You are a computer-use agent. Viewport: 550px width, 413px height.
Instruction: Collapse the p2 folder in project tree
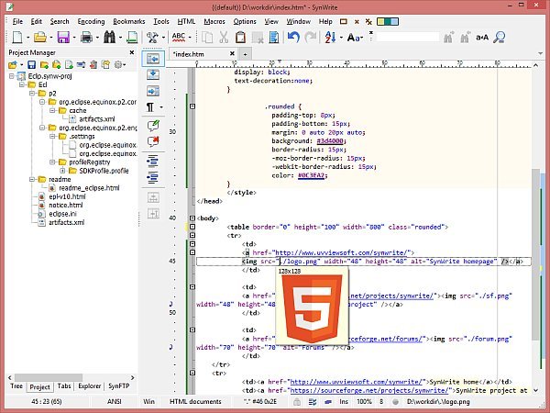click(x=32, y=93)
